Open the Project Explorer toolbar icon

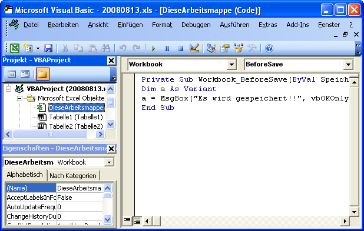point(211,48)
